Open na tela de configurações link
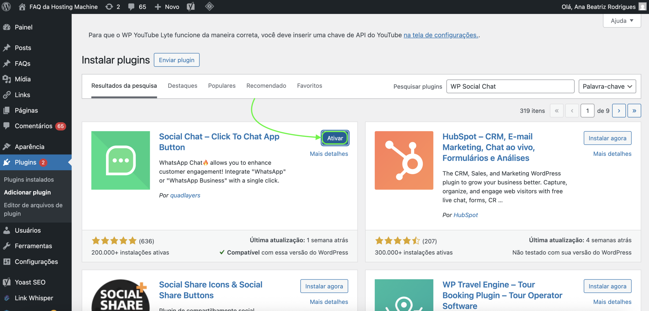The height and width of the screenshot is (311, 649). point(441,35)
